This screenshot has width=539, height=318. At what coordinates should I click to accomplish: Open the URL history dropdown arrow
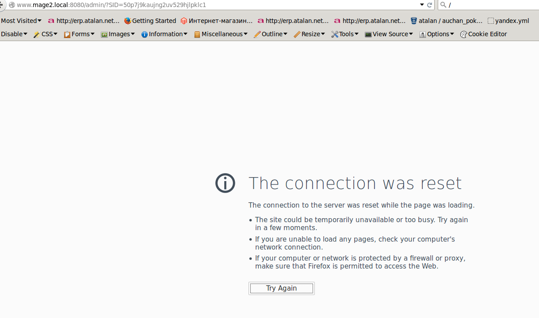click(422, 5)
